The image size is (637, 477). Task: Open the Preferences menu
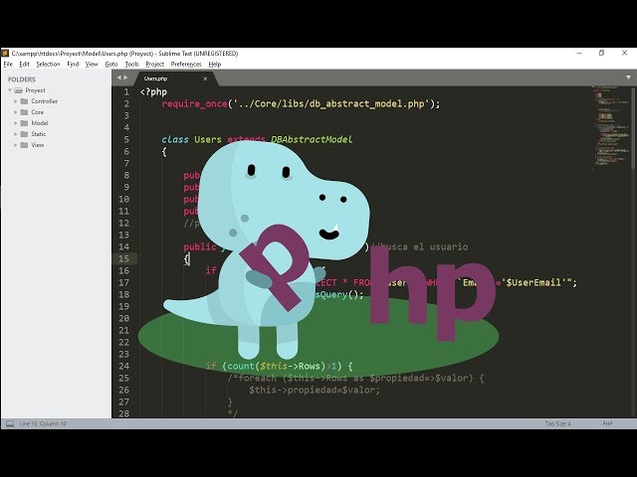[186, 64]
